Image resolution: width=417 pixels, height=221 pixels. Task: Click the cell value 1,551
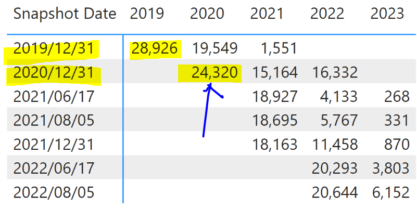pyautogui.click(x=279, y=48)
